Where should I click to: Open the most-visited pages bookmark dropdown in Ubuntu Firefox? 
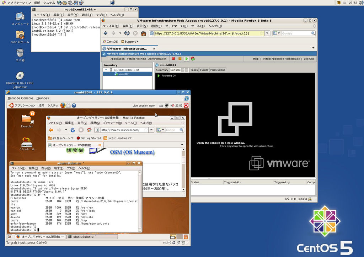point(60,138)
